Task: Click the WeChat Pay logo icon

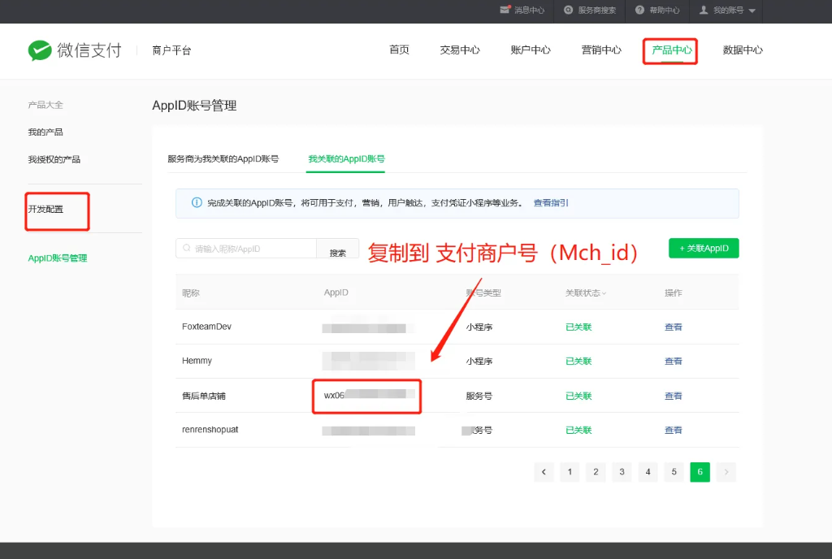Action: click(40, 50)
